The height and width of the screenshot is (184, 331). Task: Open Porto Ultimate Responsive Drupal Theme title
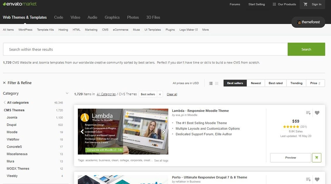210,177
